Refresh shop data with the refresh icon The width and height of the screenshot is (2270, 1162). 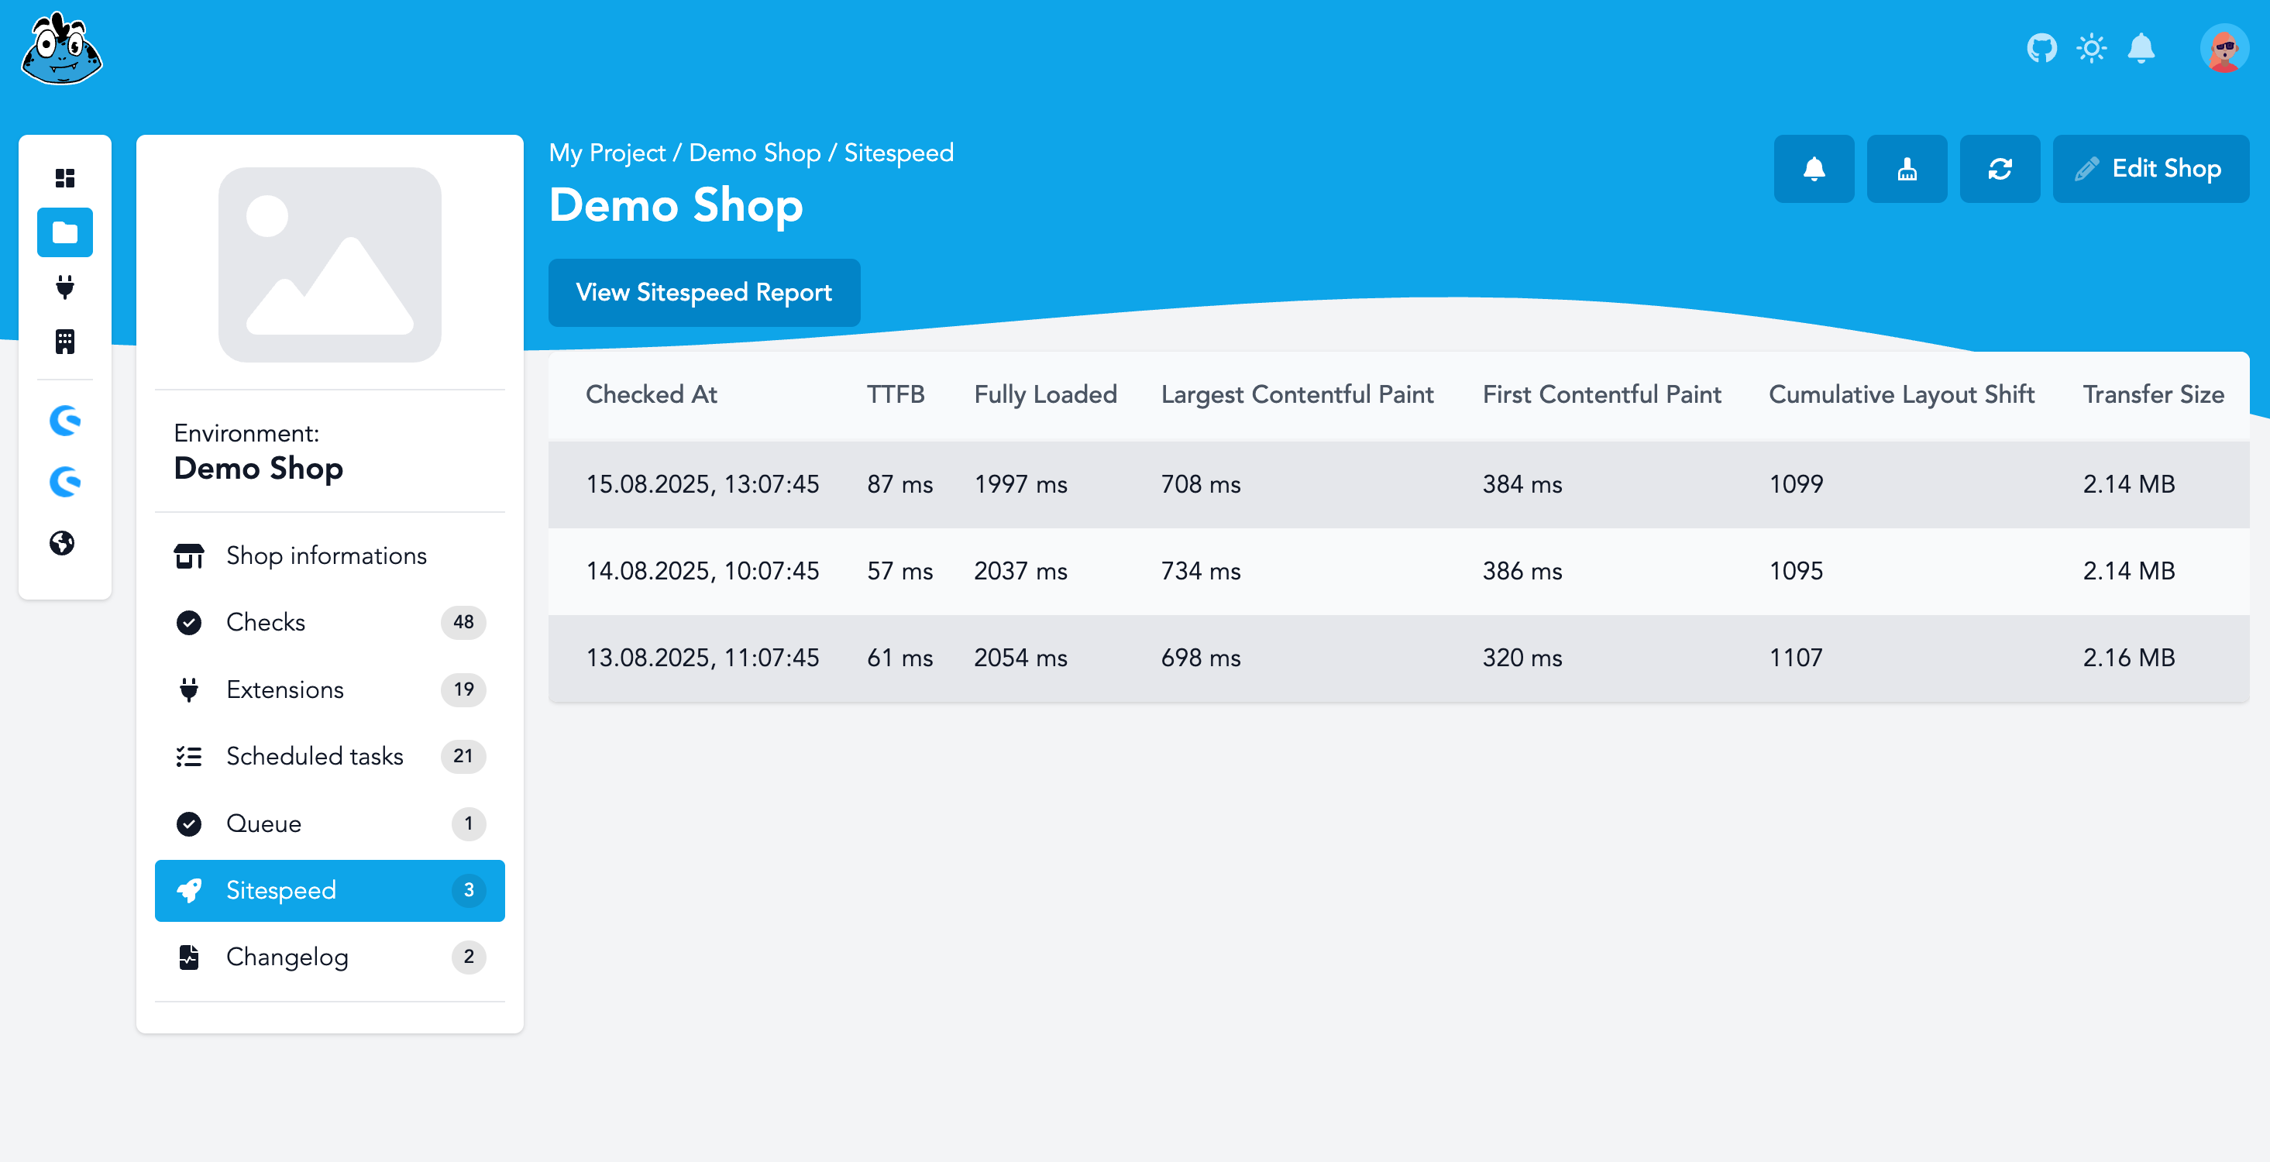(2000, 168)
